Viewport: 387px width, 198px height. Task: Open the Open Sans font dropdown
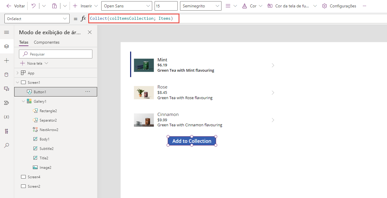click(x=126, y=6)
